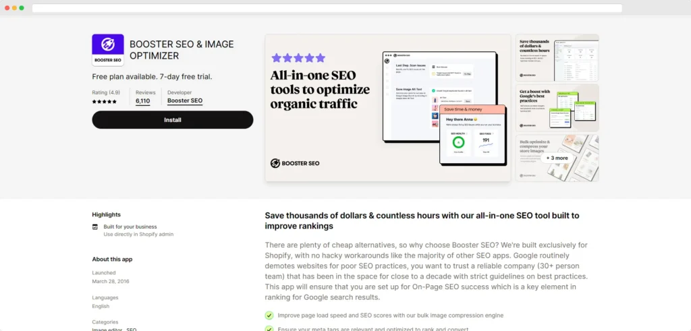Click the launch date March 28, 2016
Image resolution: width=691 pixels, height=331 pixels.
point(111,281)
